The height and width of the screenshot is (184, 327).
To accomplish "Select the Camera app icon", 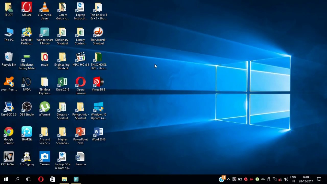I will [45, 159].
